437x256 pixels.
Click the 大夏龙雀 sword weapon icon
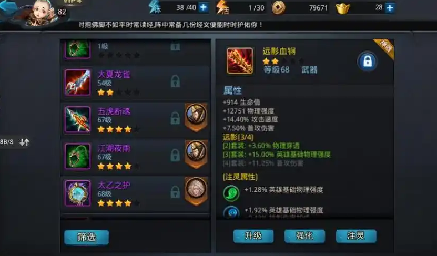(x=77, y=83)
